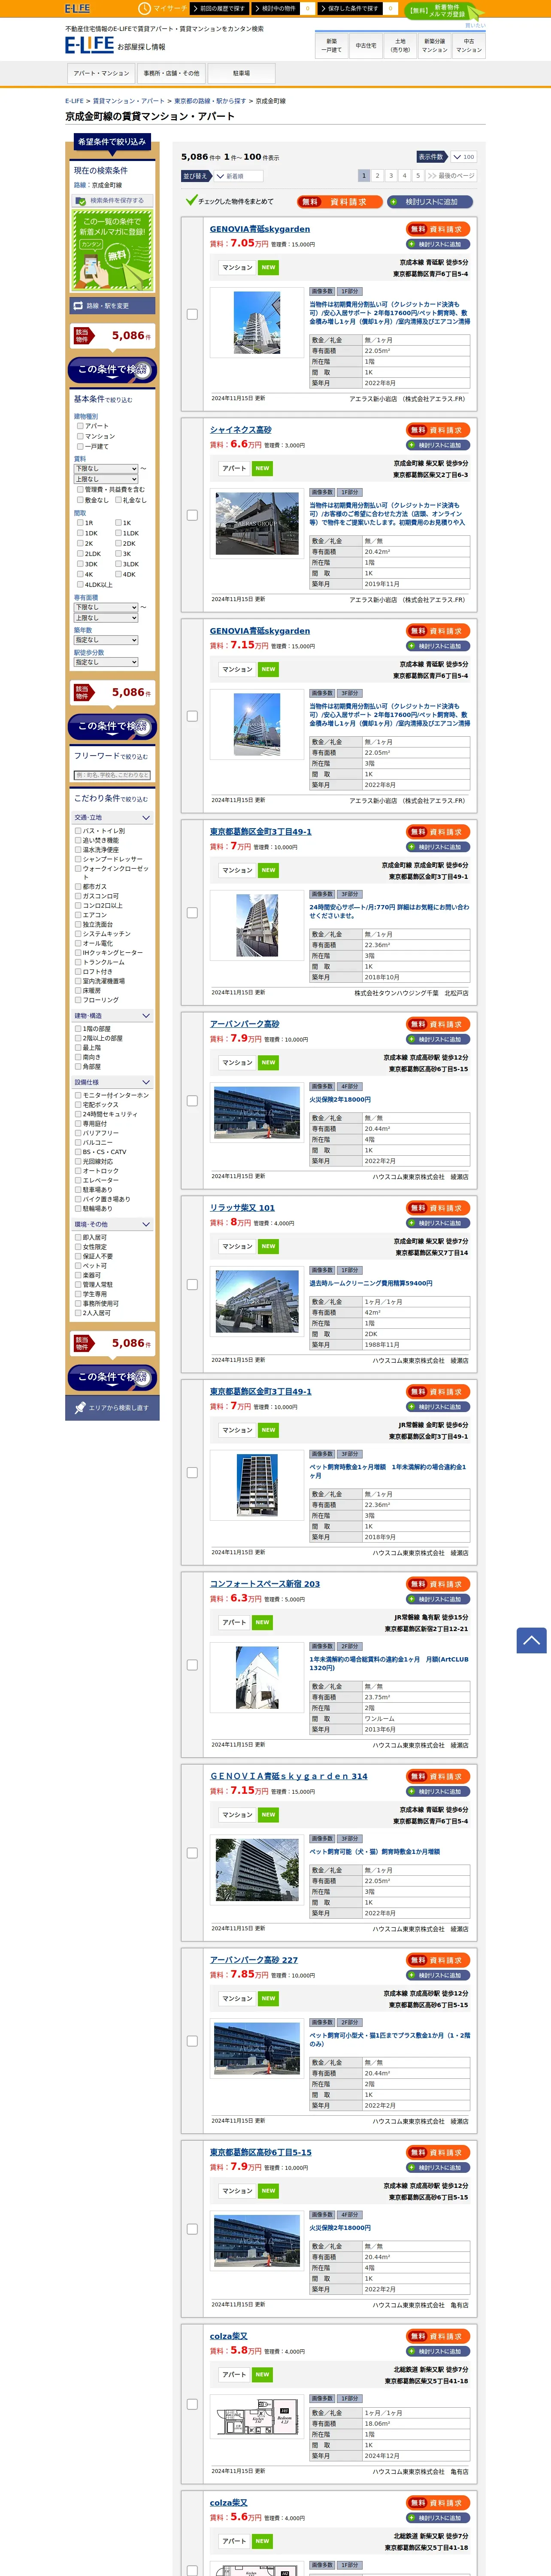551x2576 pixels.
Task: Open the 築年数 指定なし dropdown
Action: pos(106,640)
